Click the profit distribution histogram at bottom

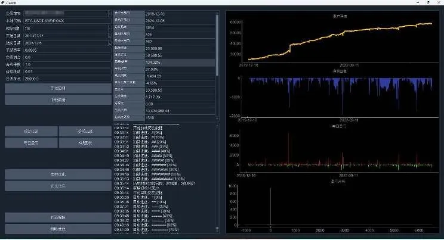[338, 206]
